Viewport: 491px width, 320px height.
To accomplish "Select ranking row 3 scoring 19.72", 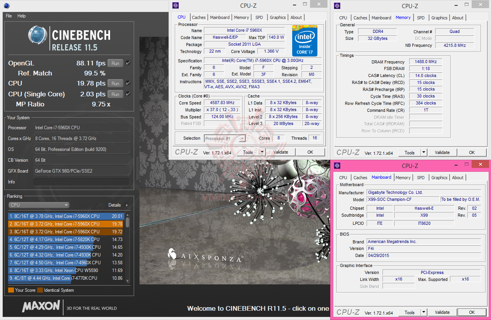I will point(66,232).
